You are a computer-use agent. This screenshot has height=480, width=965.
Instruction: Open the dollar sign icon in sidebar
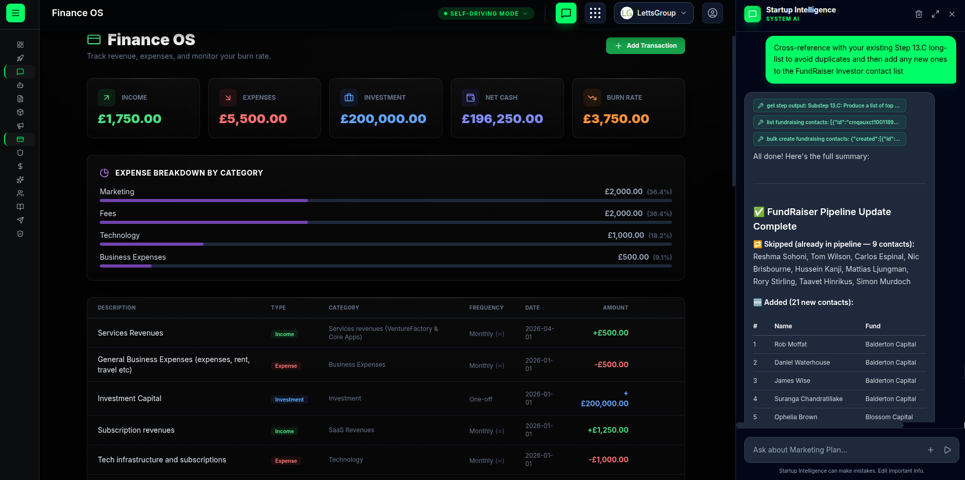(20, 166)
